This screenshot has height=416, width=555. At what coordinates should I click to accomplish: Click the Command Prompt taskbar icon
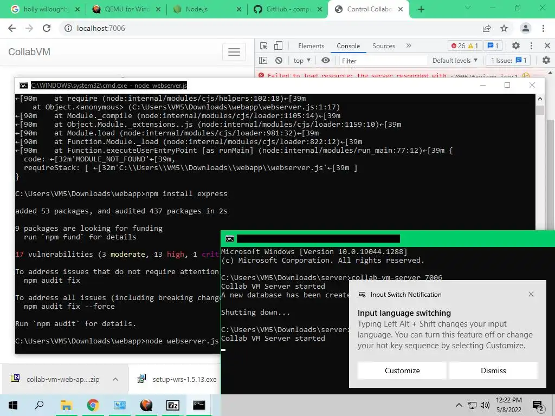[199, 405]
